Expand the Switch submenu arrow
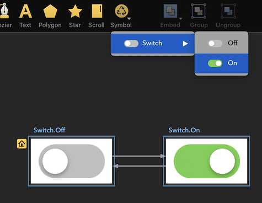This screenshot has width=262, height=203. [x=185, y=44]
